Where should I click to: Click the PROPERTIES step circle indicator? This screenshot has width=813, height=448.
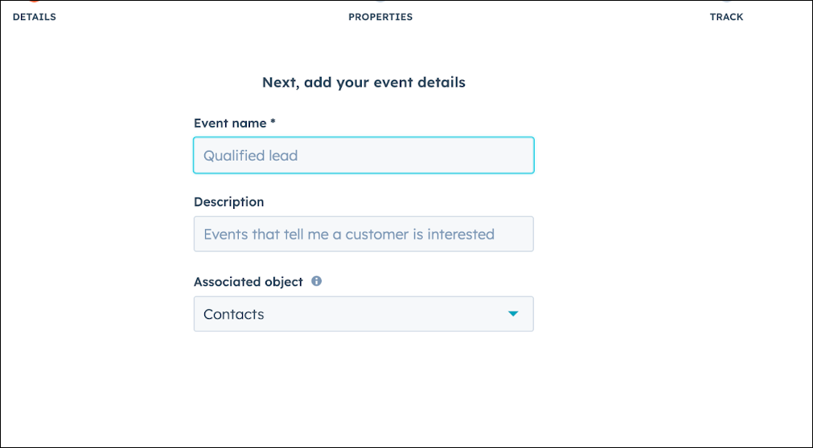[x=380, y=2]
